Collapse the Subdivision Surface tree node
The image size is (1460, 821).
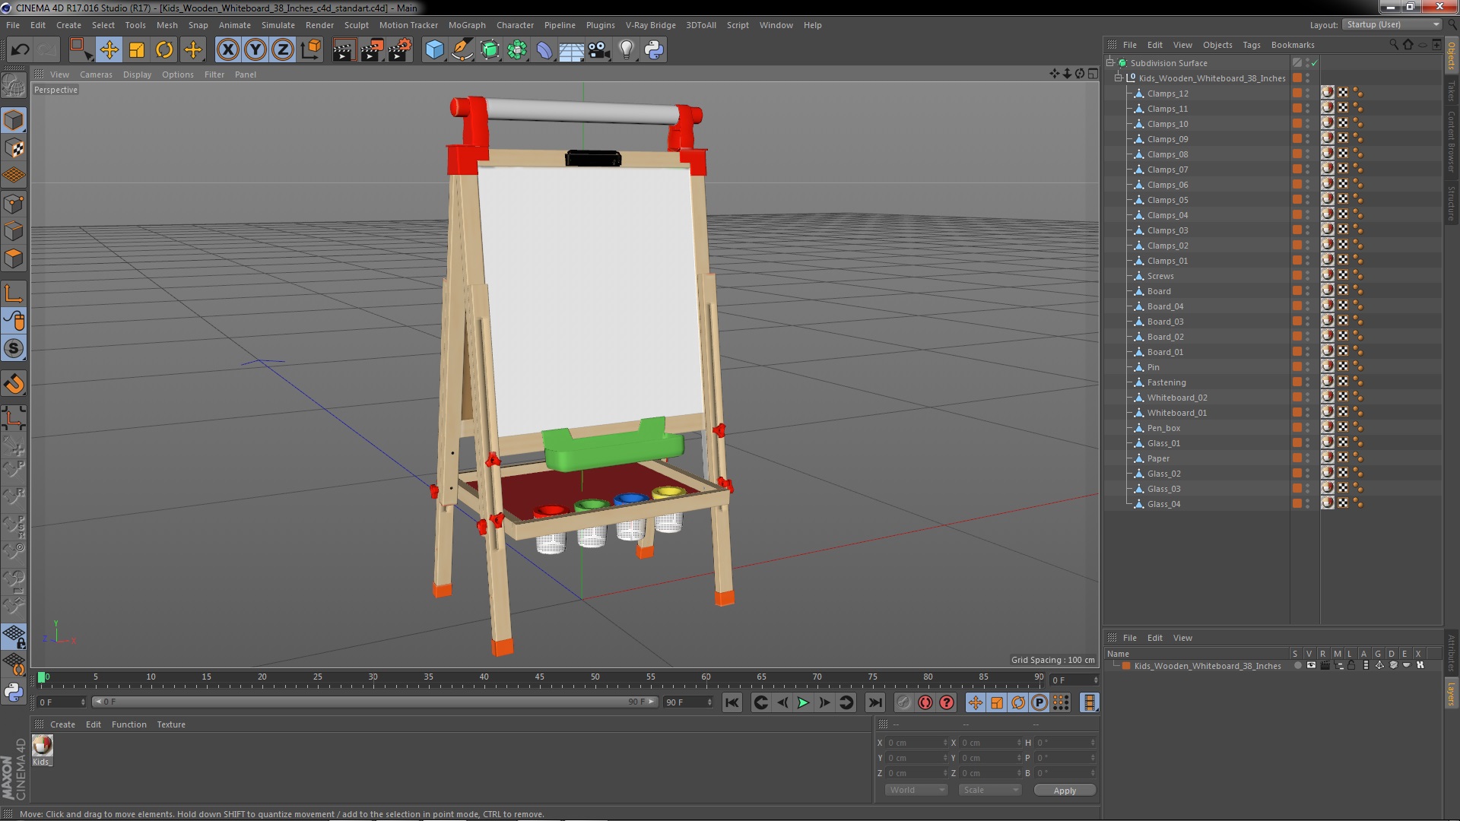point(1110,63)
